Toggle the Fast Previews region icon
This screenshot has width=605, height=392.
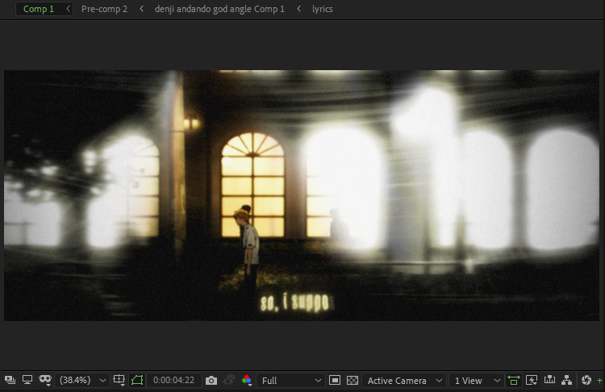coord(335,381)
